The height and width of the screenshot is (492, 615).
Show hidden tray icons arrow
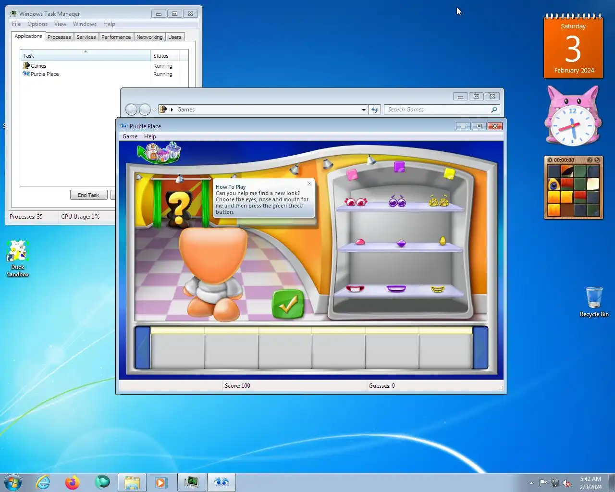coord(531,483)
